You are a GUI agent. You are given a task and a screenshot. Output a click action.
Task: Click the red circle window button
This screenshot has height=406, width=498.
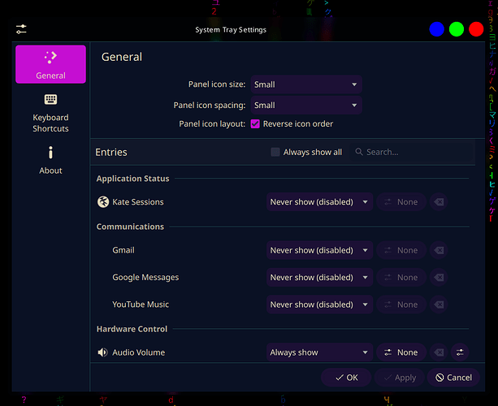(476, 29)
